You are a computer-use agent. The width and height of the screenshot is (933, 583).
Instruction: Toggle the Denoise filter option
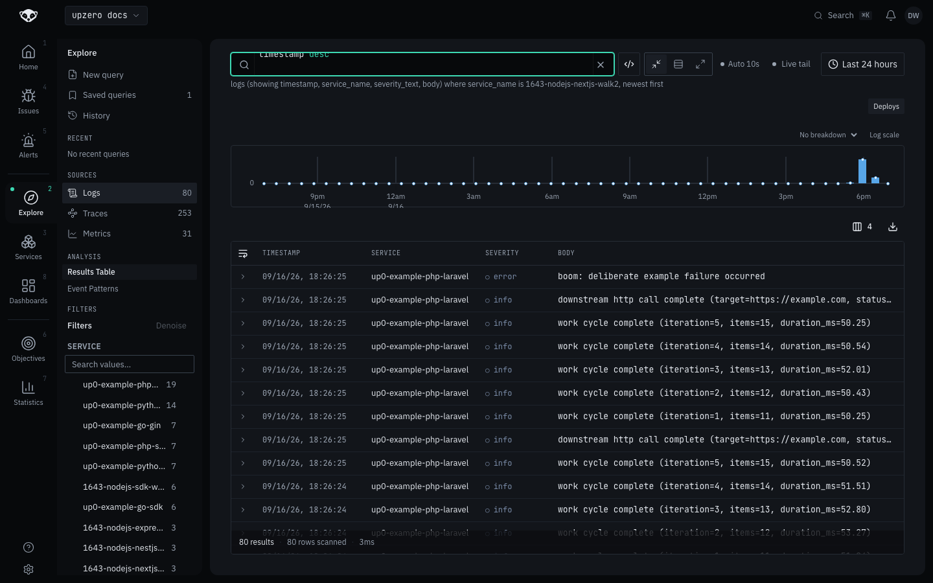171,326
